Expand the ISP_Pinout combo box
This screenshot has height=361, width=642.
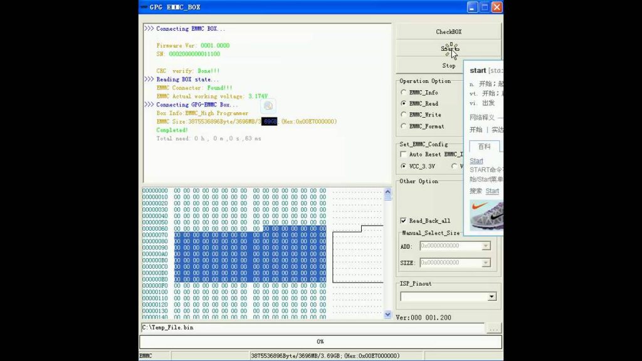point(492,296)
